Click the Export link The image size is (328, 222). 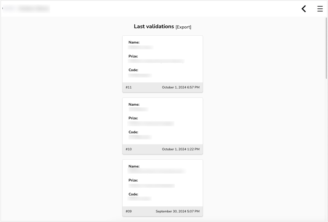[x=183, y=27]
